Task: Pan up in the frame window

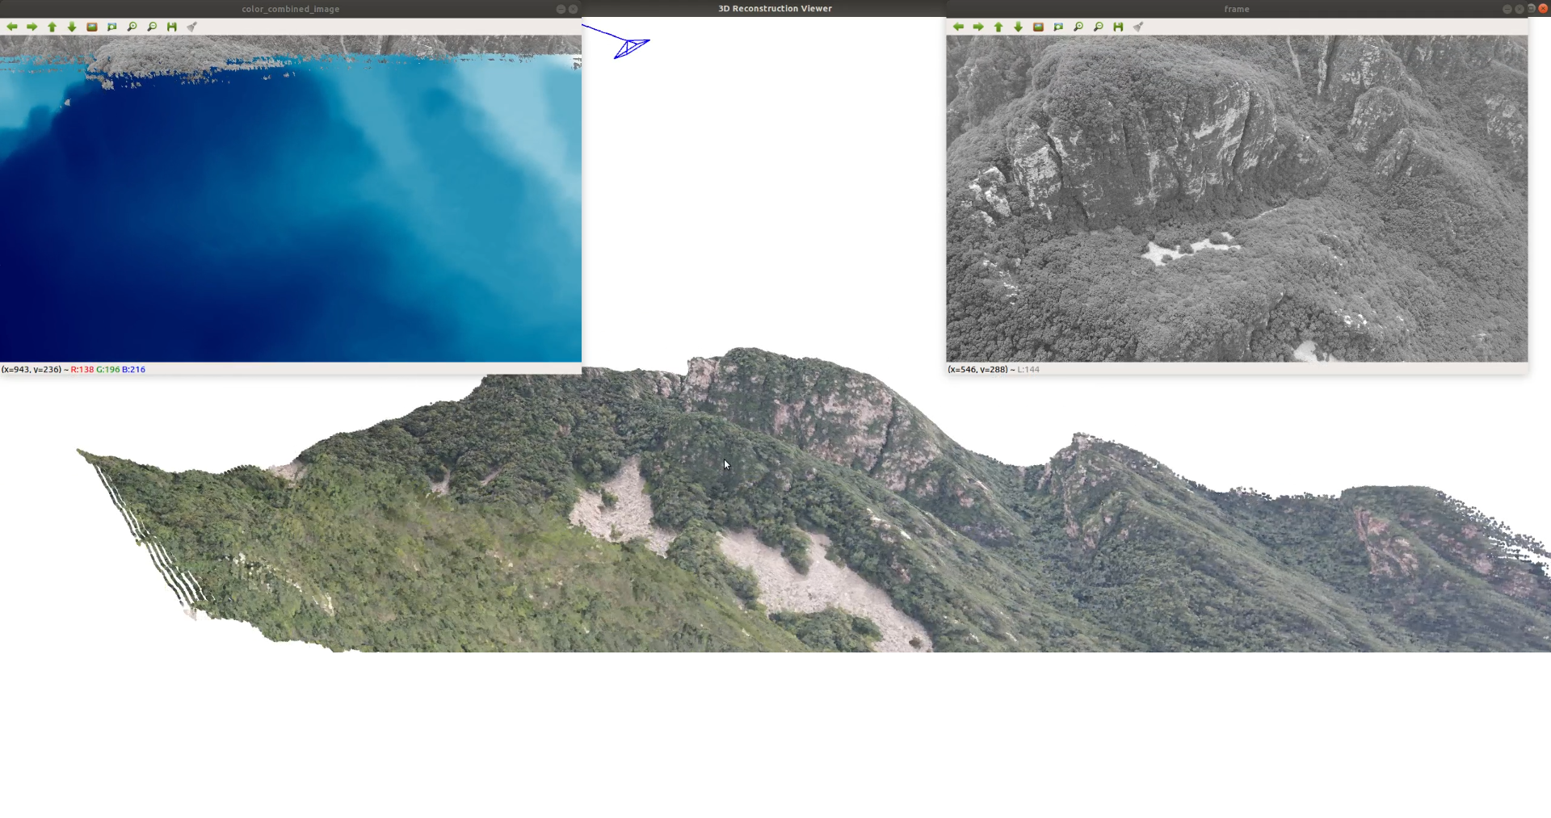Action: pyautogui.click(x=998, y=27)
